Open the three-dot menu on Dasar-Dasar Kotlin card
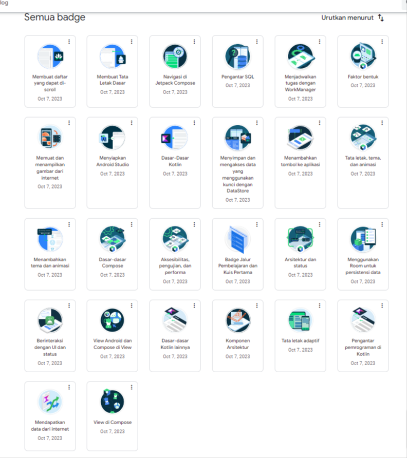The height and width of the screenshot is (458, 407). [194, 123]
